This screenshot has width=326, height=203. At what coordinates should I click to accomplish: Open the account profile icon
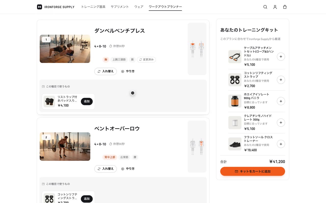(x=275, y=7)
